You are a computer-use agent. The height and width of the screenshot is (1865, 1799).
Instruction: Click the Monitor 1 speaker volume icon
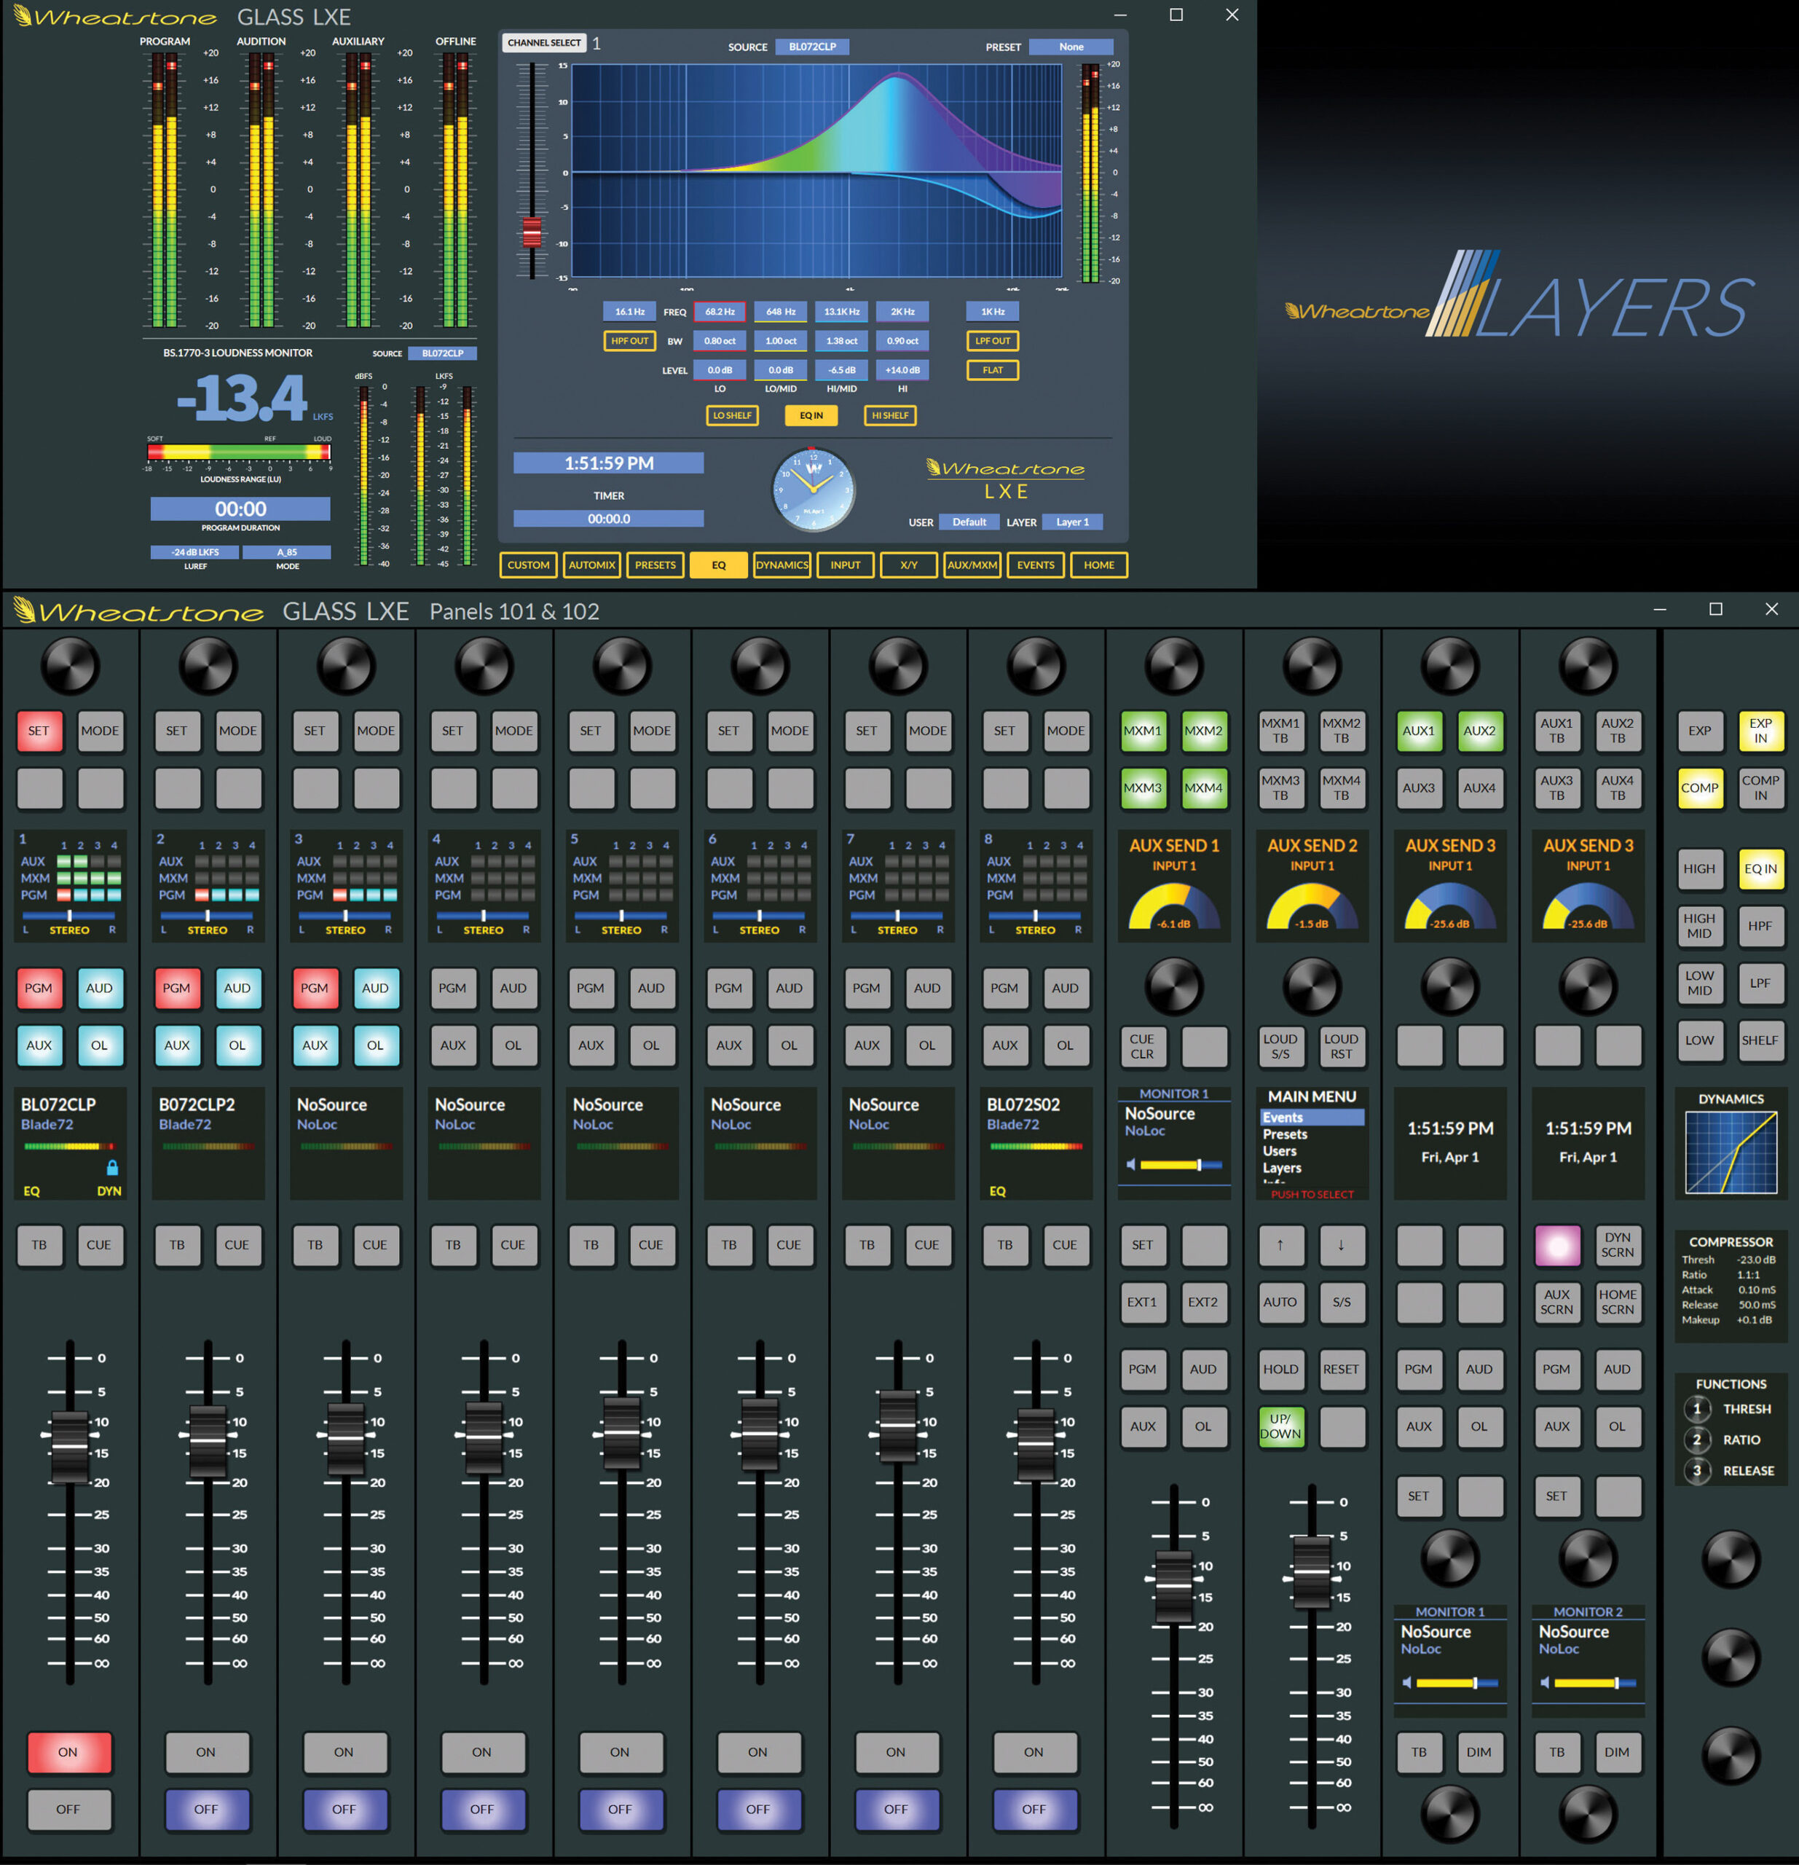pos(1131,1165)
